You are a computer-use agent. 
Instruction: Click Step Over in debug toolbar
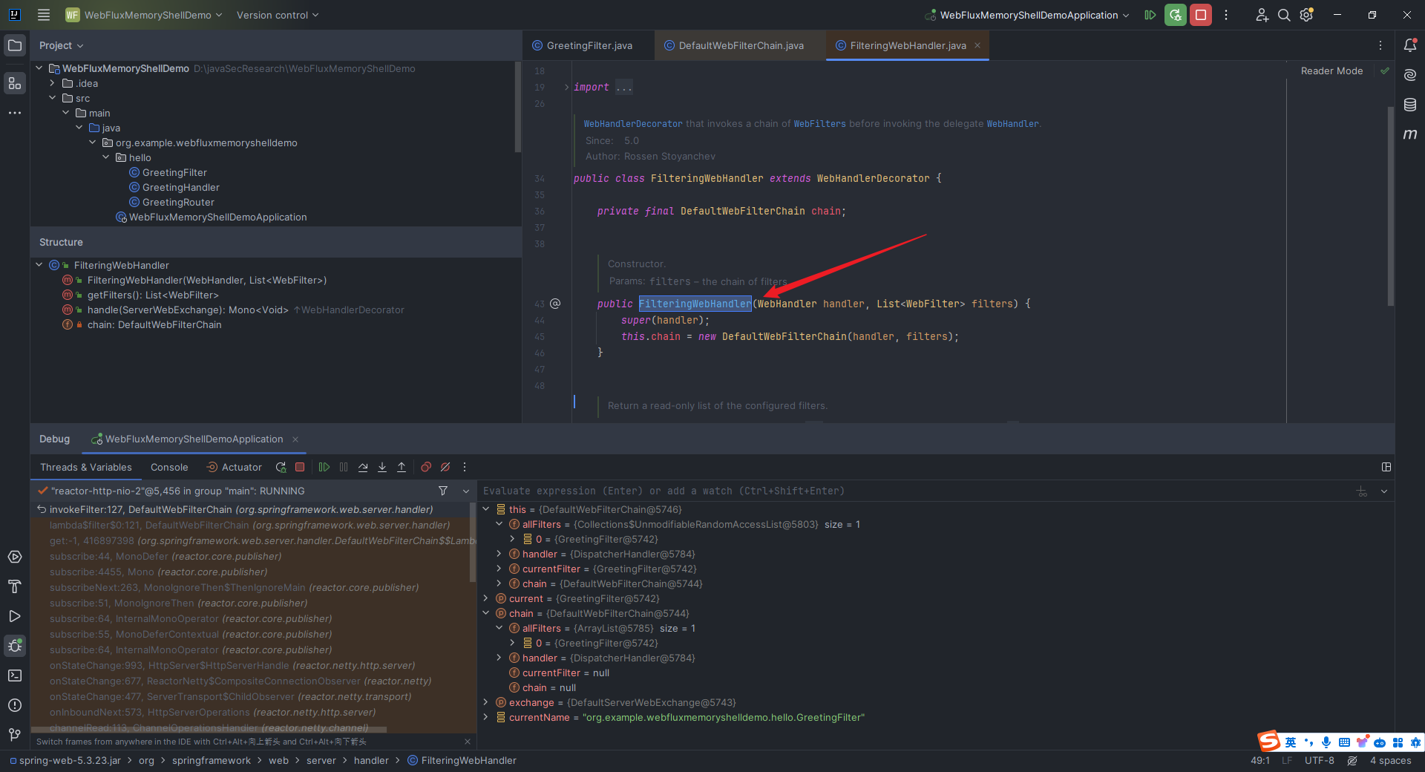click(363, 467)
